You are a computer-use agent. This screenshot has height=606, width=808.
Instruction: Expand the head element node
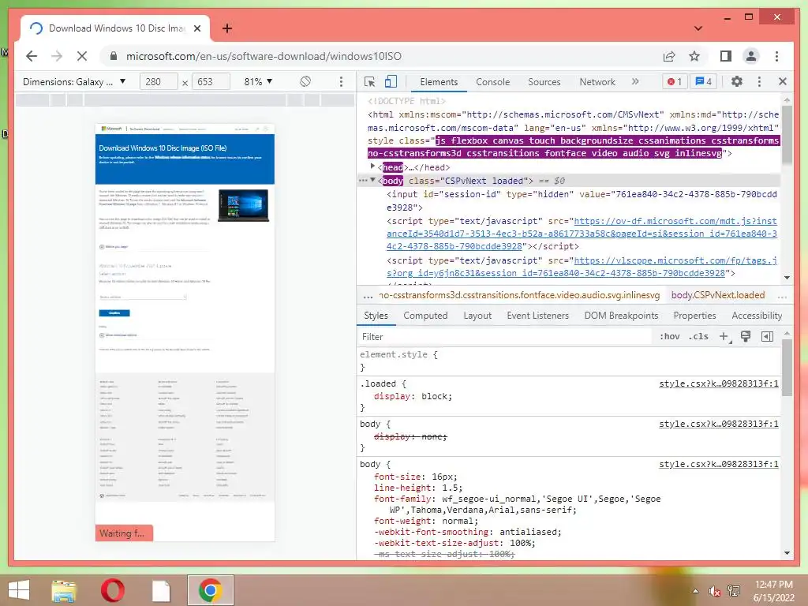(x=372, y=166)
